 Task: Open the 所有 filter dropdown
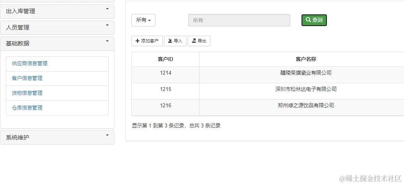coord(143,20)
